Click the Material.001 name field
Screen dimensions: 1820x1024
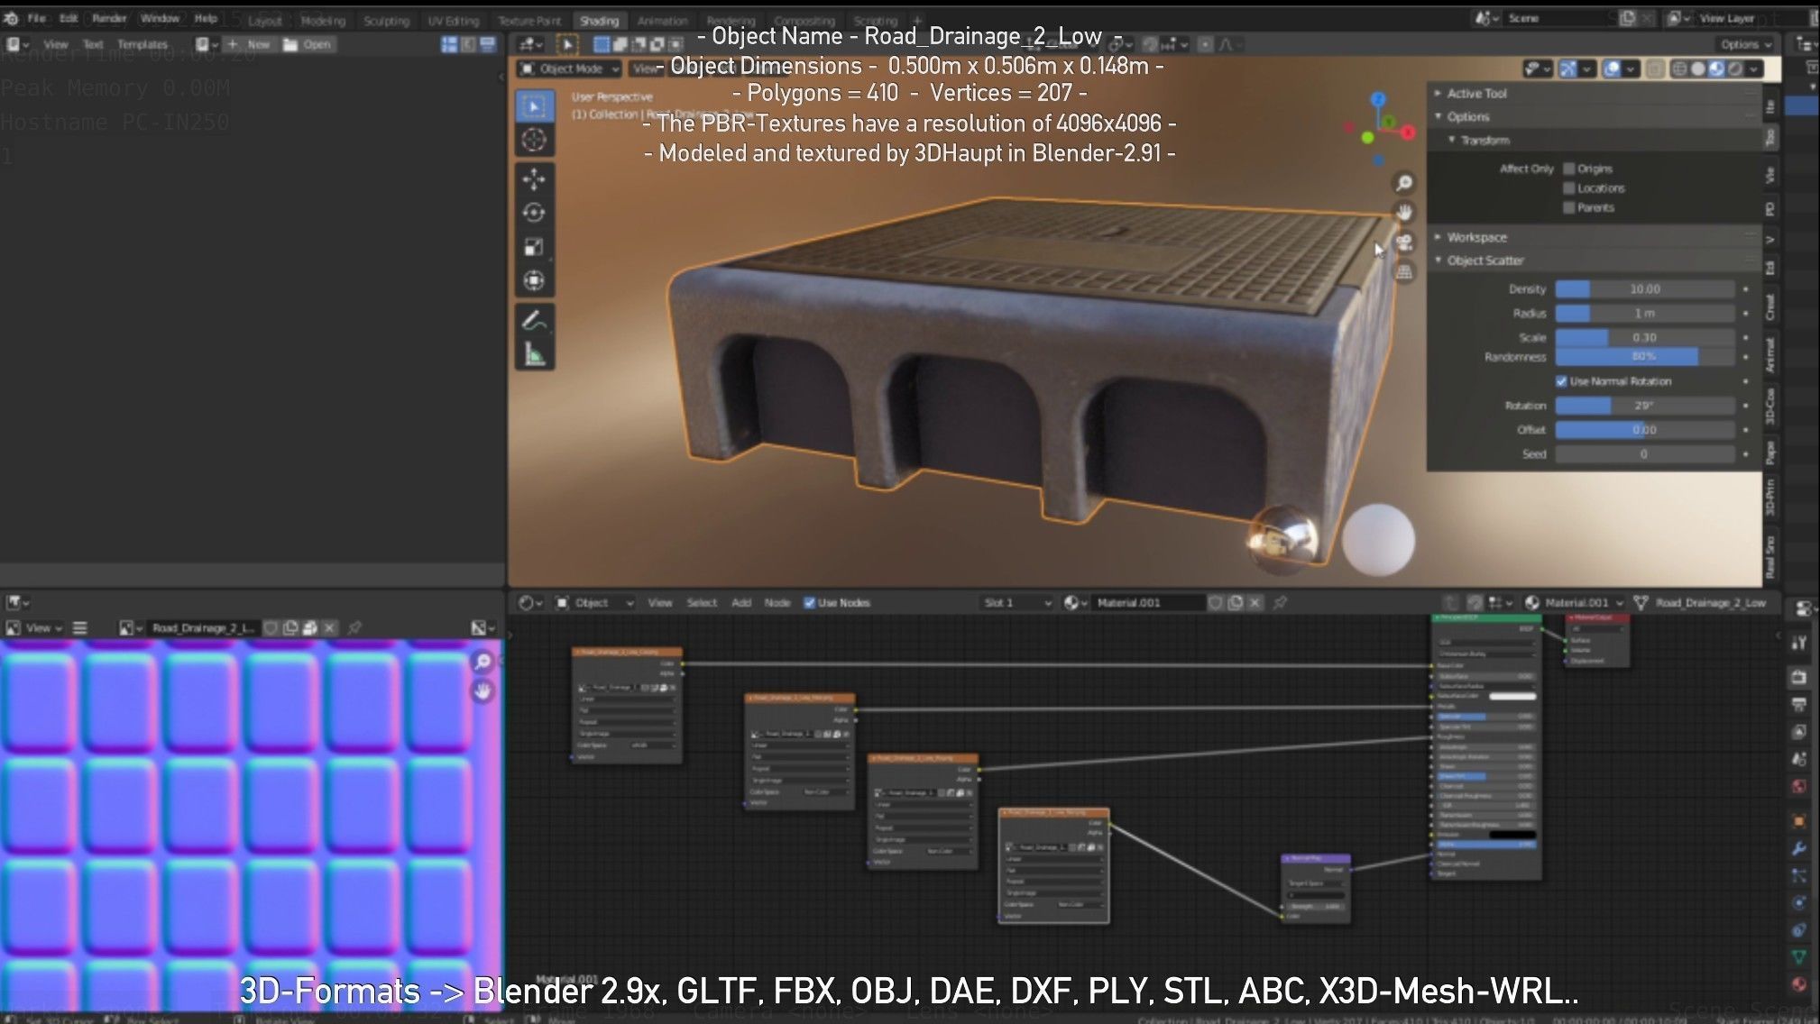(1144, 603)
